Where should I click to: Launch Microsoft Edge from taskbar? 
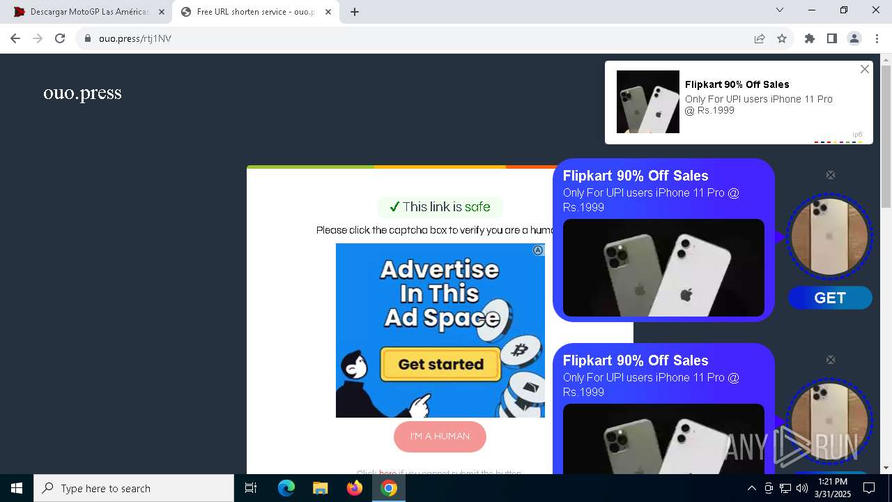pyautogui.click(x=286, y=488)
